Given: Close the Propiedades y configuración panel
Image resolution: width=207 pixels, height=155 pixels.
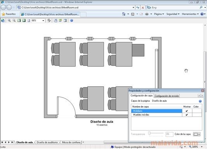Looking at the screenshot, I should [203, 91].
